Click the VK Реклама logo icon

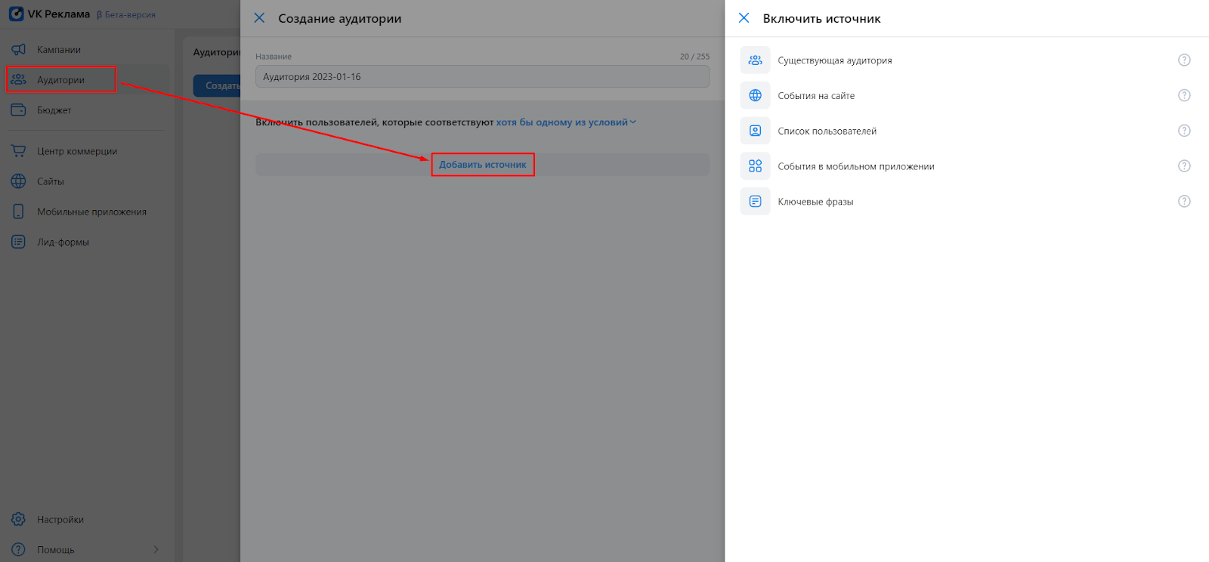(17, 14)
